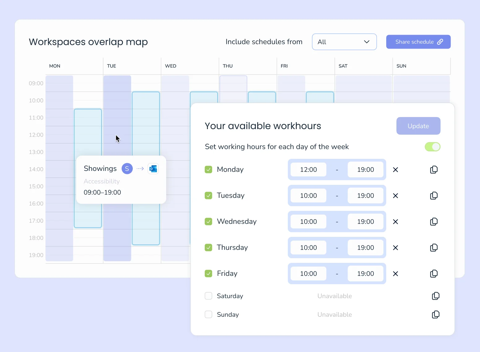
Task: Edit Tuesday start time 10:00
Action: tap(309, 196)
